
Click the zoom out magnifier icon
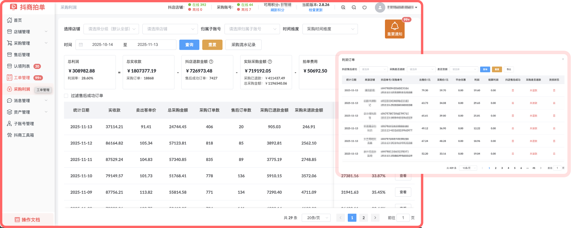click(x=354, y=7)
